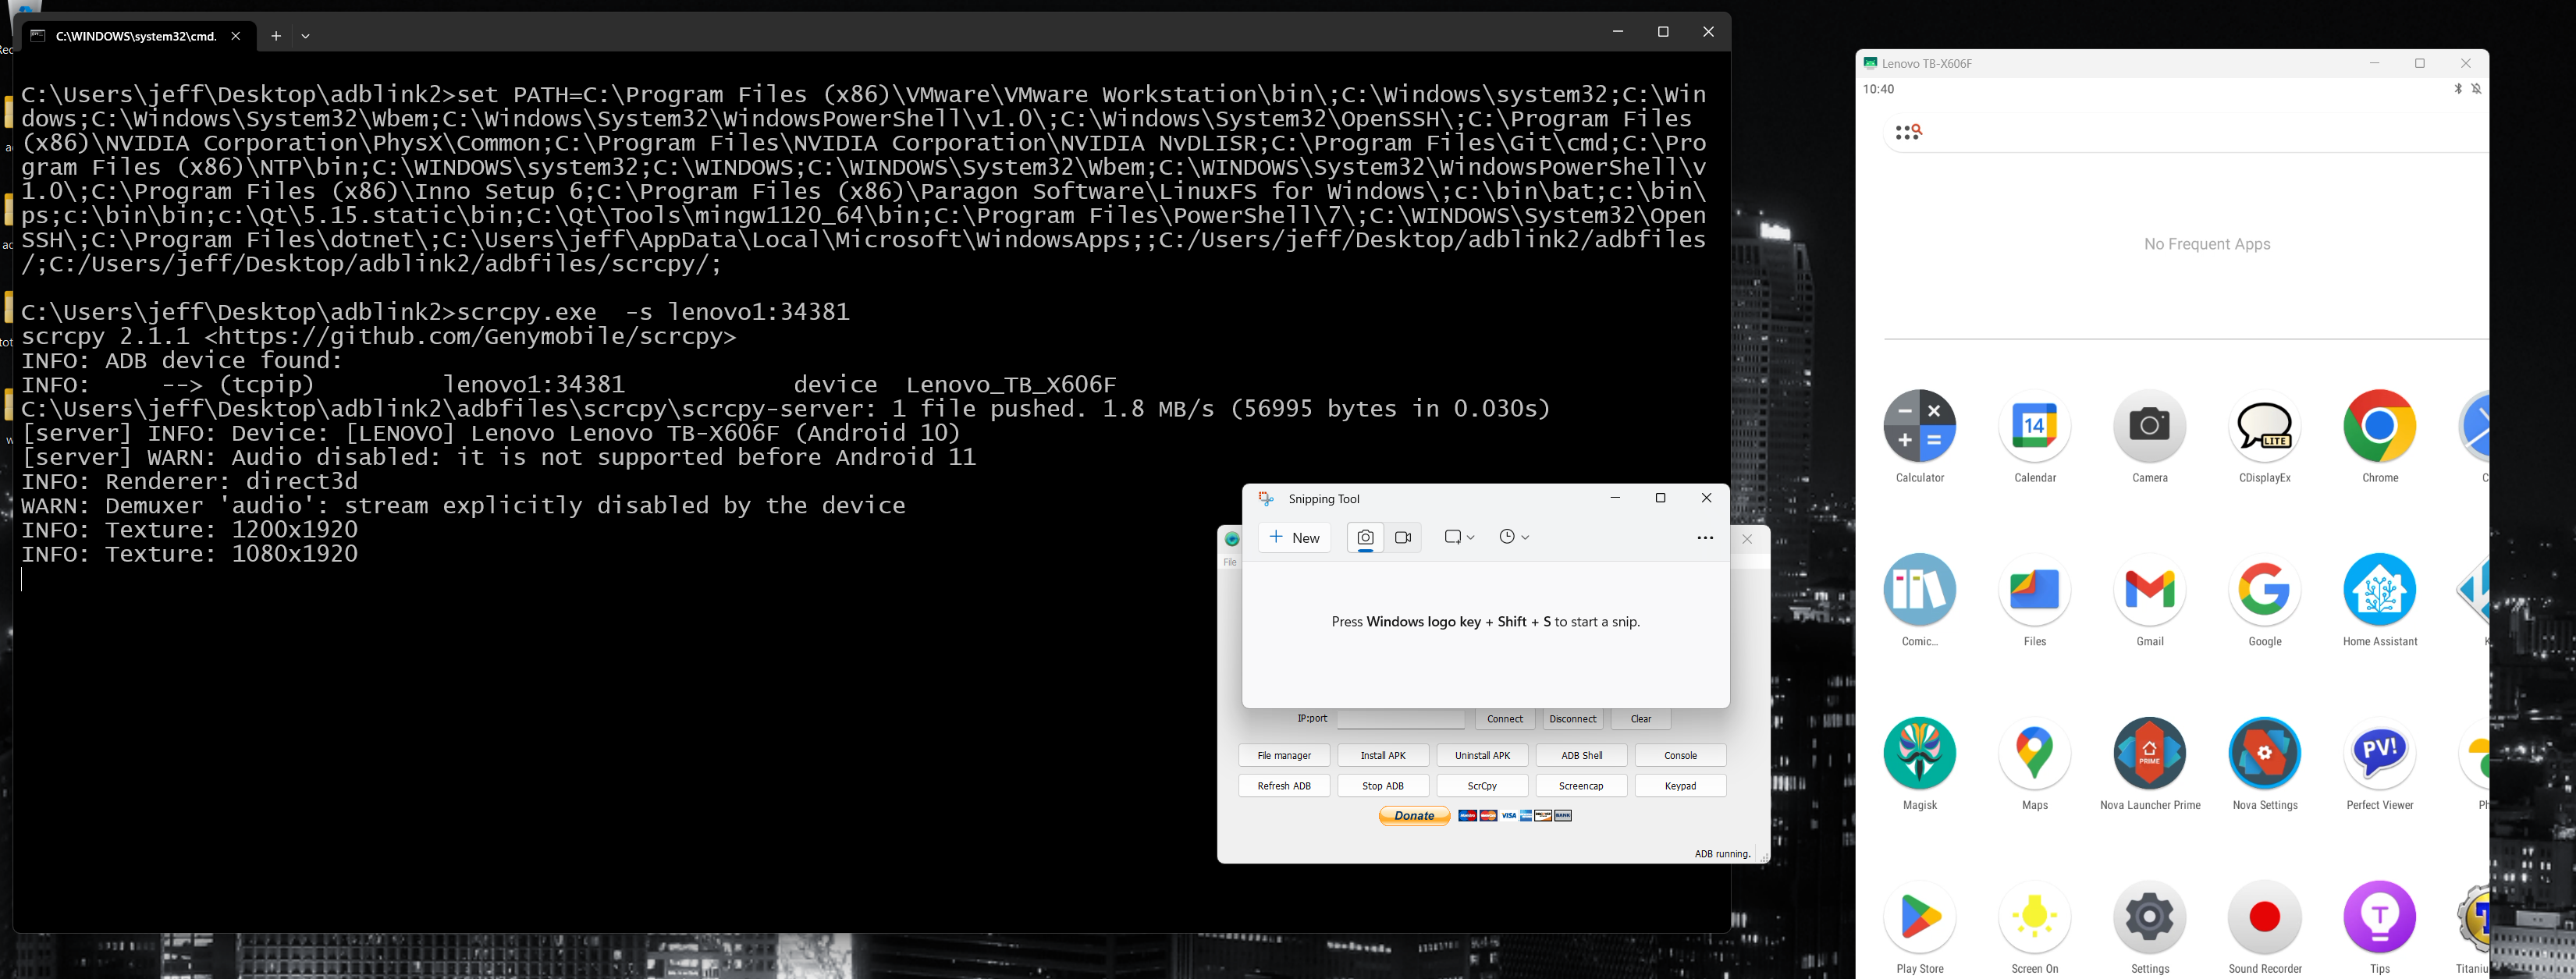Open Nova Settings app

click(x=2264, y=754)
